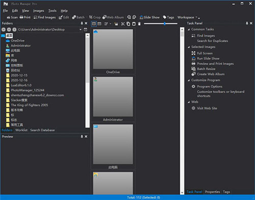255x200 pixels.
Task: Click the Web Album toolbar icon
Action: (113, 17)
